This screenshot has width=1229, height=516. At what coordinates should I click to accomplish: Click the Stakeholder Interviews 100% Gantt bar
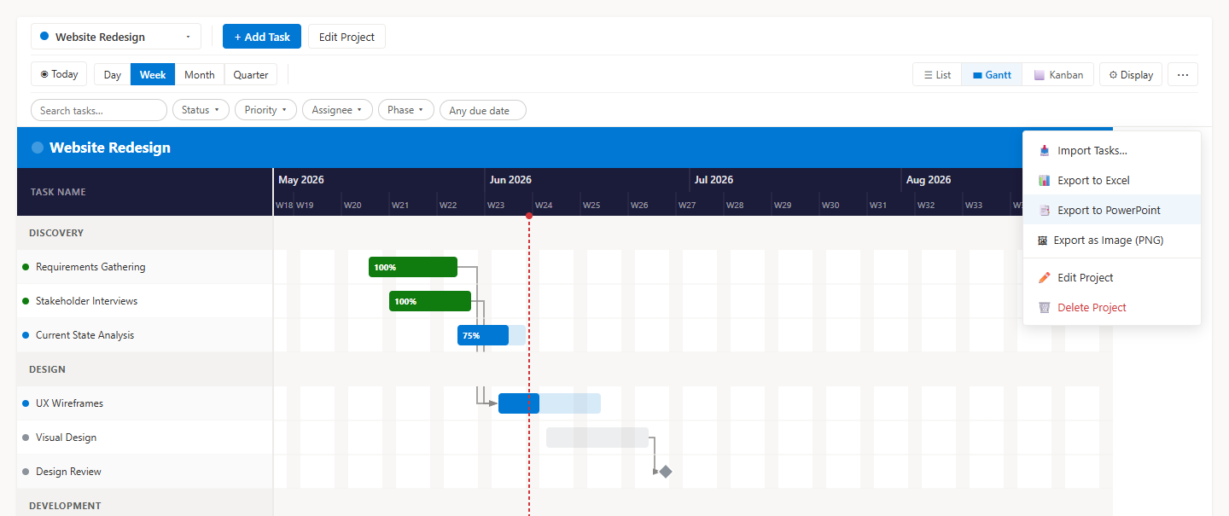430,301
